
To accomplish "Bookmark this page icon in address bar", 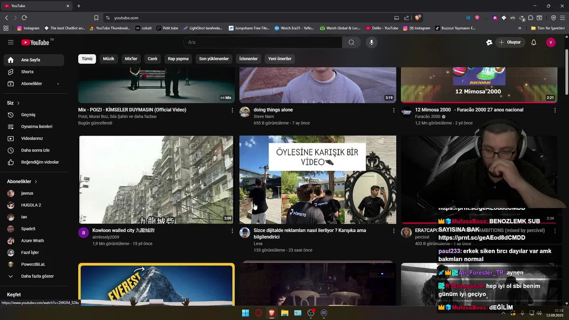I will click(x=96, y=18).
